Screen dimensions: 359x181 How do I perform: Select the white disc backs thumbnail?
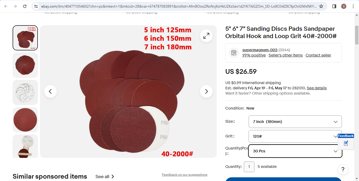coord(25,92)
